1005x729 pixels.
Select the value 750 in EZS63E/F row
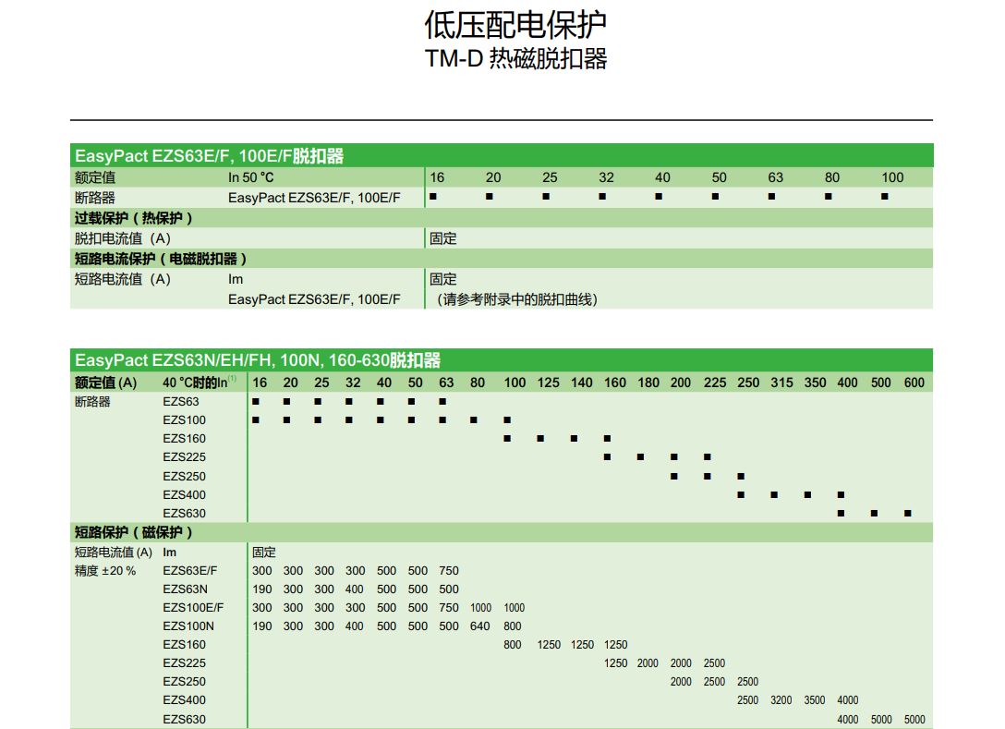pyautogui.click(x=449, y=571)
